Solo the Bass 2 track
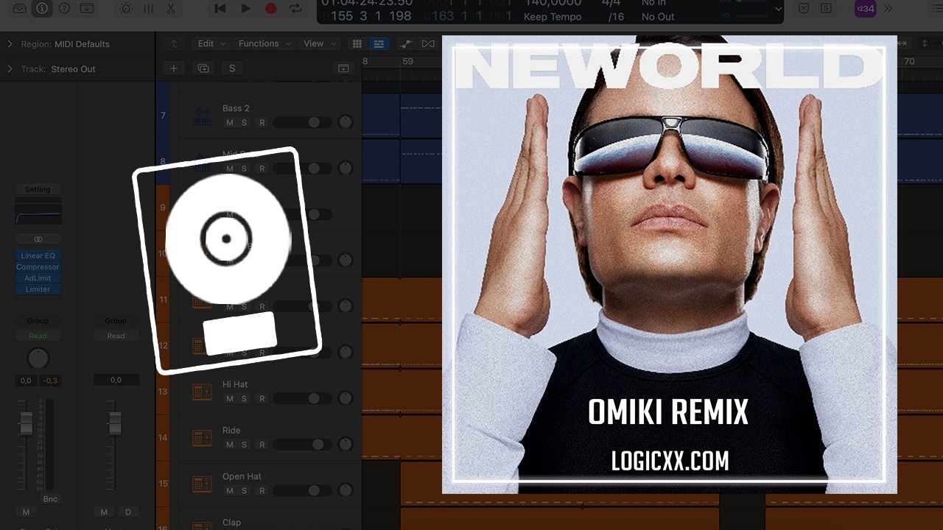The height and width of the screenshot is (530, 943). point(244,122)
